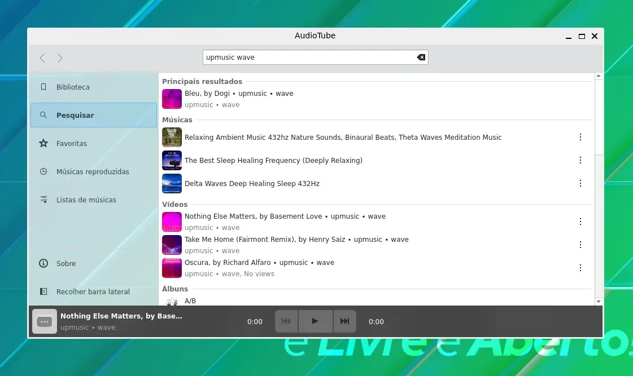Image resolution: width=633 pixels, height=376 pixels.
Task: Skip to the previous track
Action: 286,321
